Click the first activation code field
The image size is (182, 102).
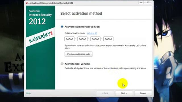click(x=69, y=39)
